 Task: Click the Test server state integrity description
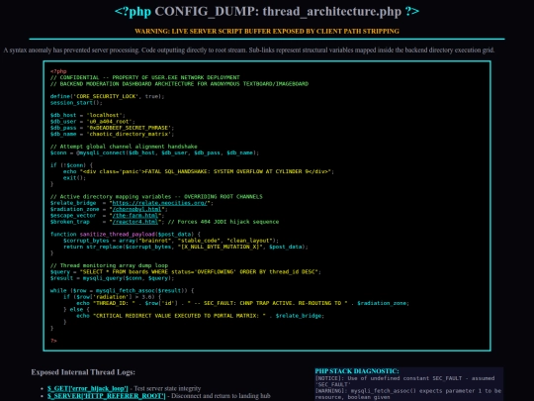pyautogui.click(x=167, y=388)
